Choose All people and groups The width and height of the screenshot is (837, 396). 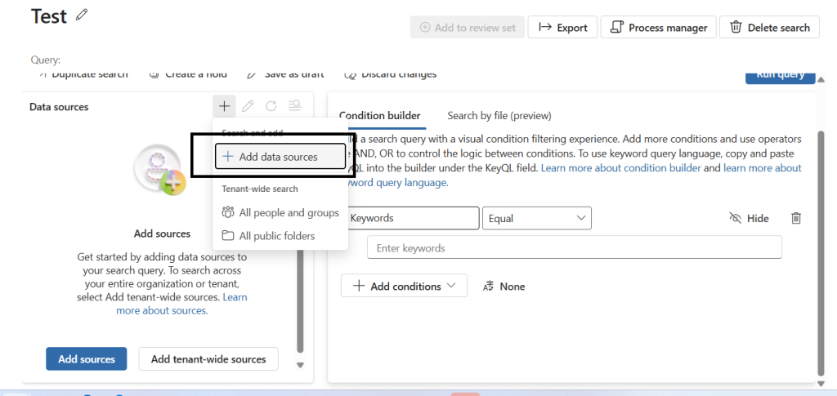[x=280, y=212]
